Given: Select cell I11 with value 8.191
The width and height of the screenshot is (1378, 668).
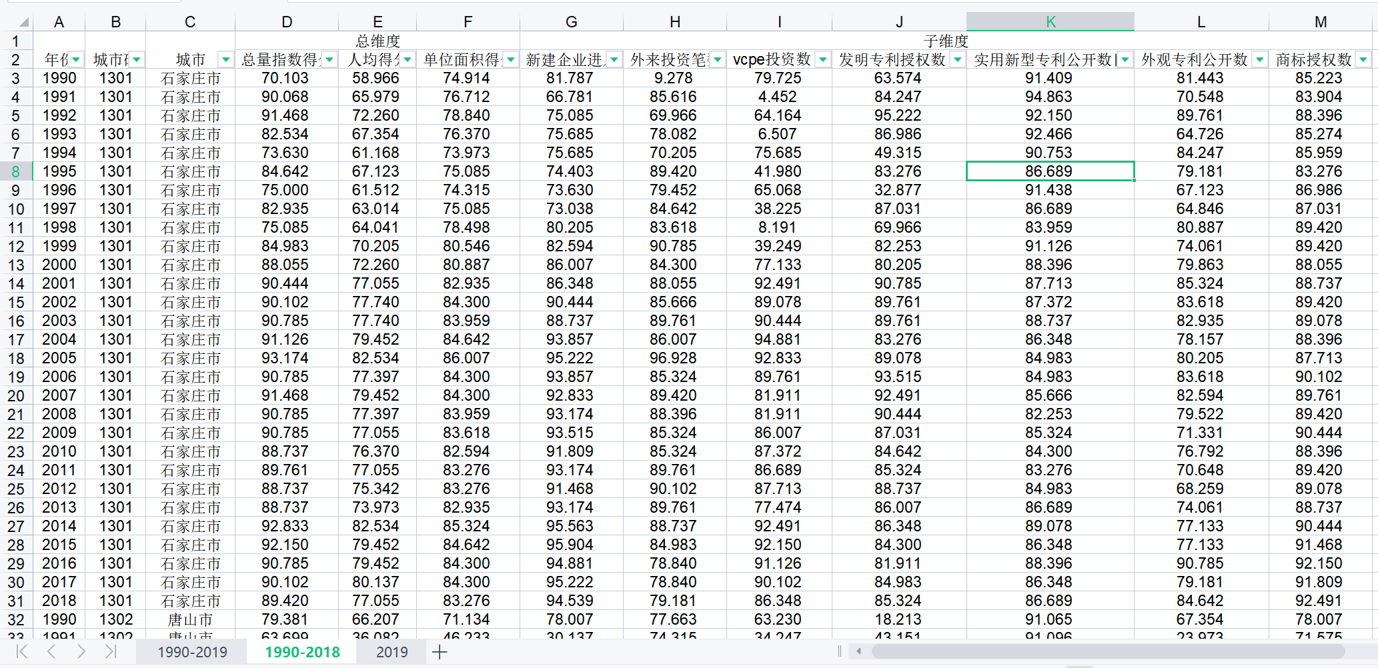Looking at the screenshot, I should click(779, 227).
